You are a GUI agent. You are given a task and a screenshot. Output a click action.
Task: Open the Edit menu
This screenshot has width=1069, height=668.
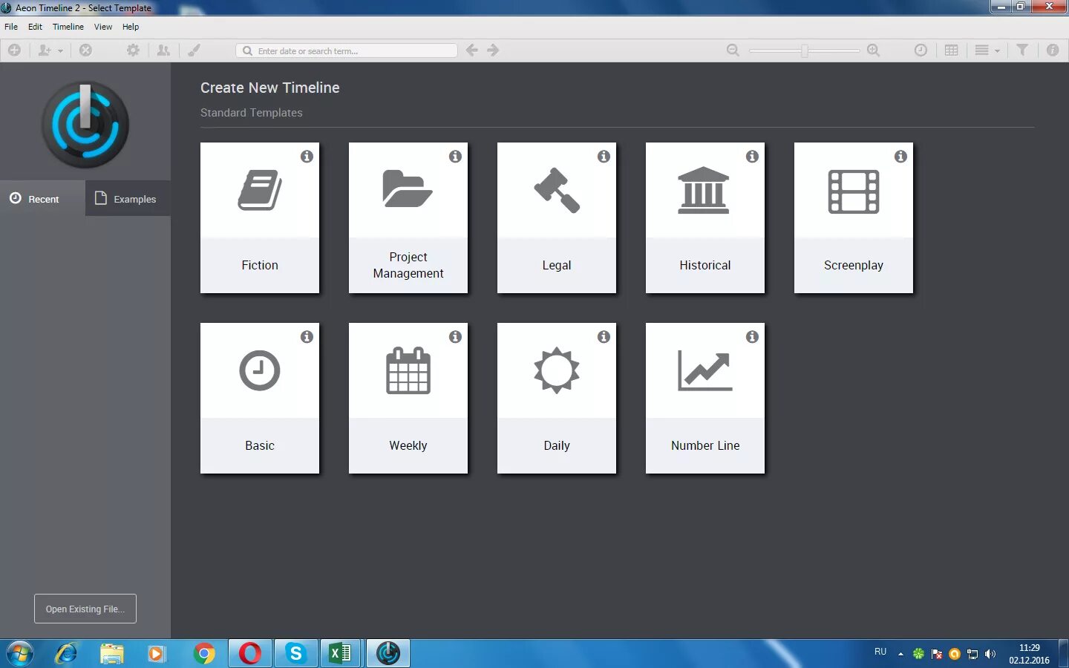(x=35, y=27)
